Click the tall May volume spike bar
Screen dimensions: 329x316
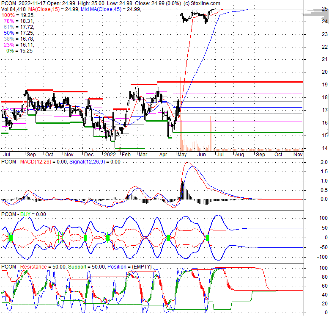(x=180, y=114)
